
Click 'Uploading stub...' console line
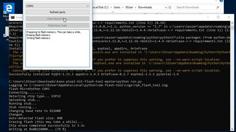25,100
